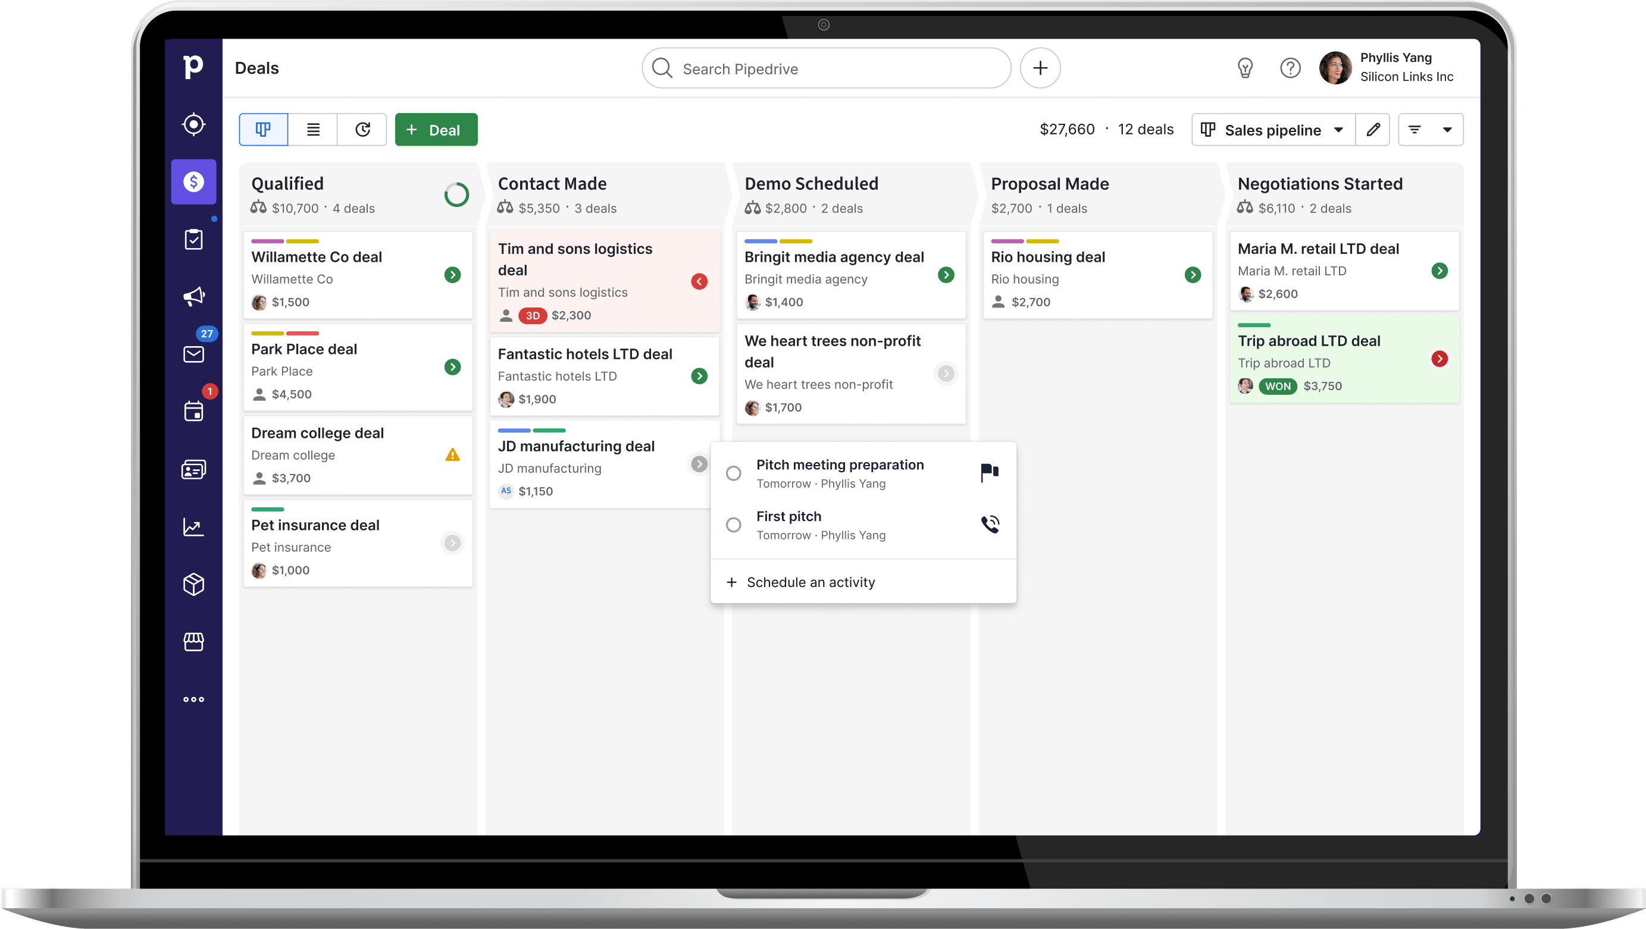Image resolution: width=1646 pixels, height=929 pixels.
Task: Click the edit pencil icon on pipeline
Action: pos(1372,129)
